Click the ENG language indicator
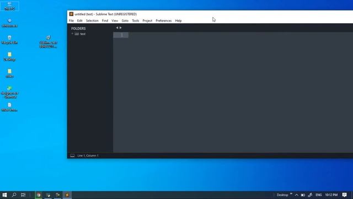The image size is (353, 199). pos(319,195)
